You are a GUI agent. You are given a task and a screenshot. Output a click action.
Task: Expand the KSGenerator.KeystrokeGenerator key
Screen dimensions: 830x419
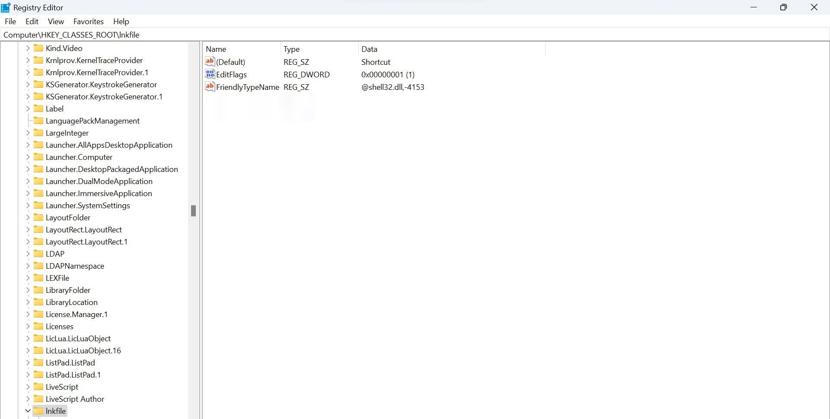28,84
